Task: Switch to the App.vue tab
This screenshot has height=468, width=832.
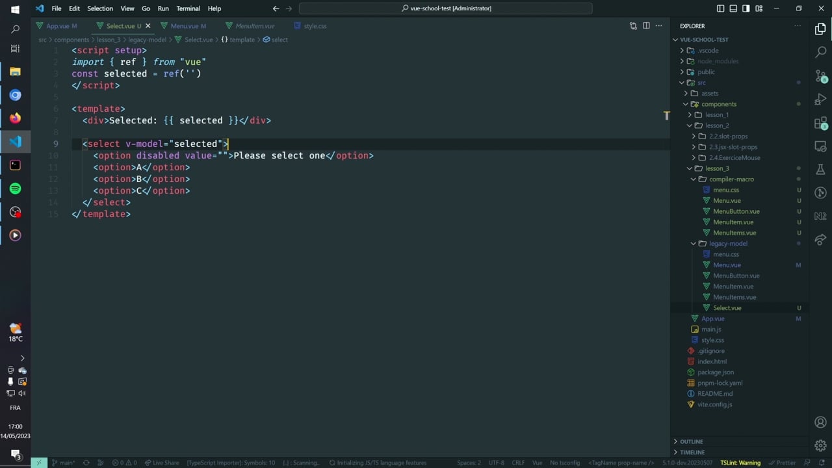Action: coord(57,26)
